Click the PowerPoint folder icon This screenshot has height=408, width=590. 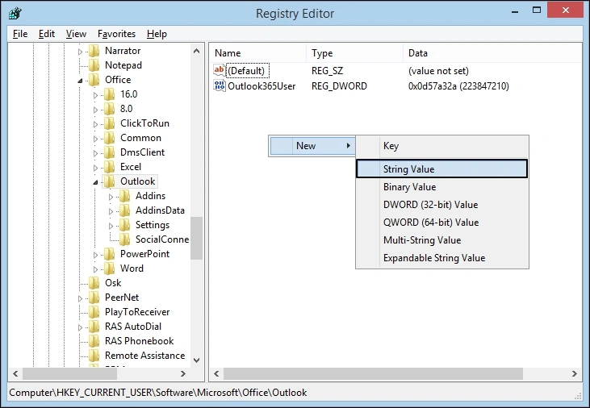[x=109, y=254]
